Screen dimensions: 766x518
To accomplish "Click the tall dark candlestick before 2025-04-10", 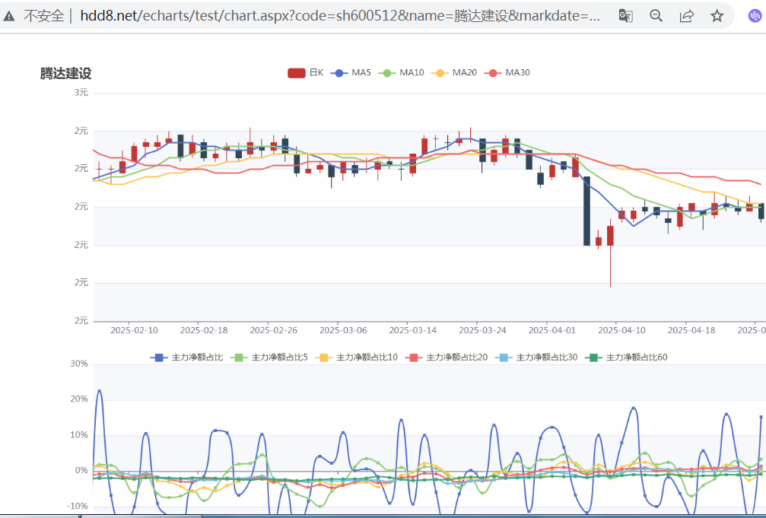I will coord(586,211).
